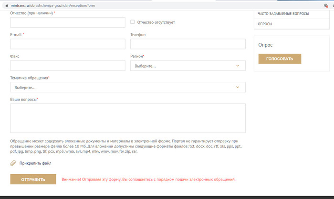This screenshot has width=334, height=199.
Task: Open 'Часто задаваемые вопросы' sidebar item
Action: point(283,14)
